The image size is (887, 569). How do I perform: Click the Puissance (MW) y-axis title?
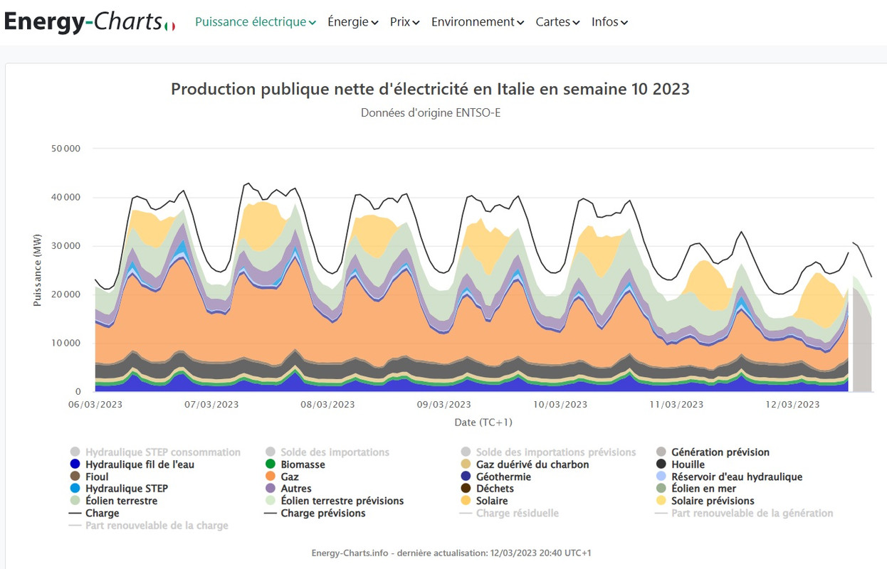click(x=37, y=270)
